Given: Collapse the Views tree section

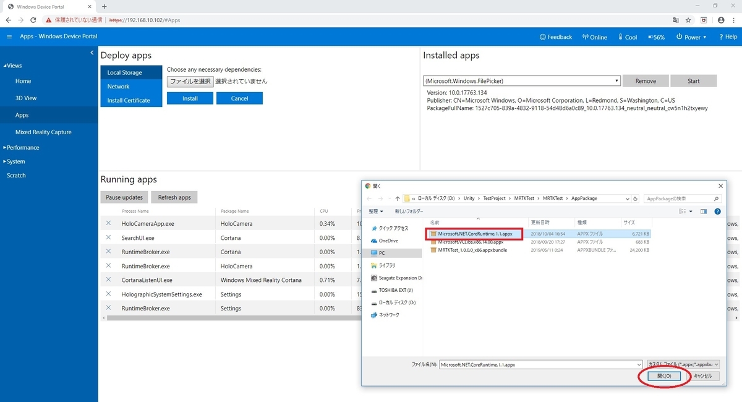Looking at the screenshot, I should point(12,66).
